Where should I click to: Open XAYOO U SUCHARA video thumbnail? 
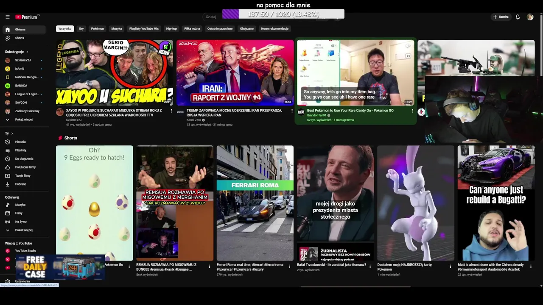[x=115, y=72]
